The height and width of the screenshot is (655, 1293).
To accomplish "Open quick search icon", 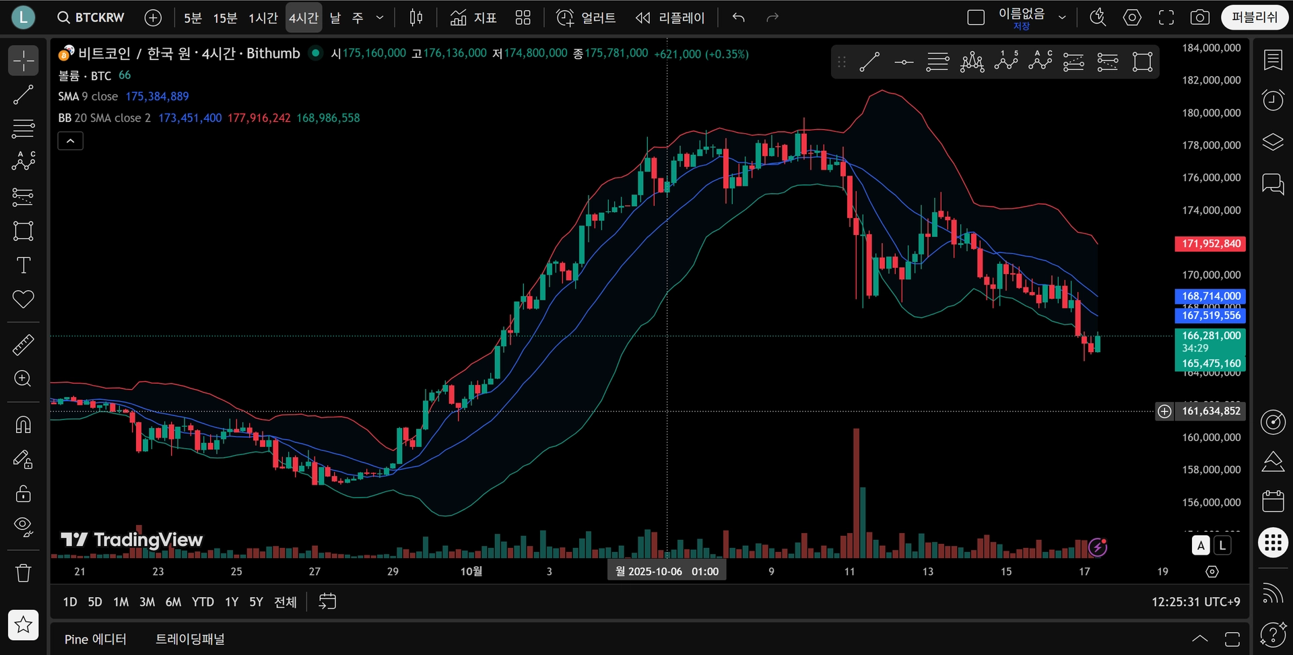I will [1098, 18].
